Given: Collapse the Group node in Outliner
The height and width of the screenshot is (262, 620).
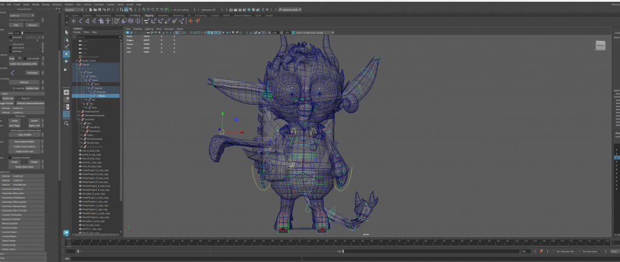Looking at the screenshot, I should tap(78, 65).
